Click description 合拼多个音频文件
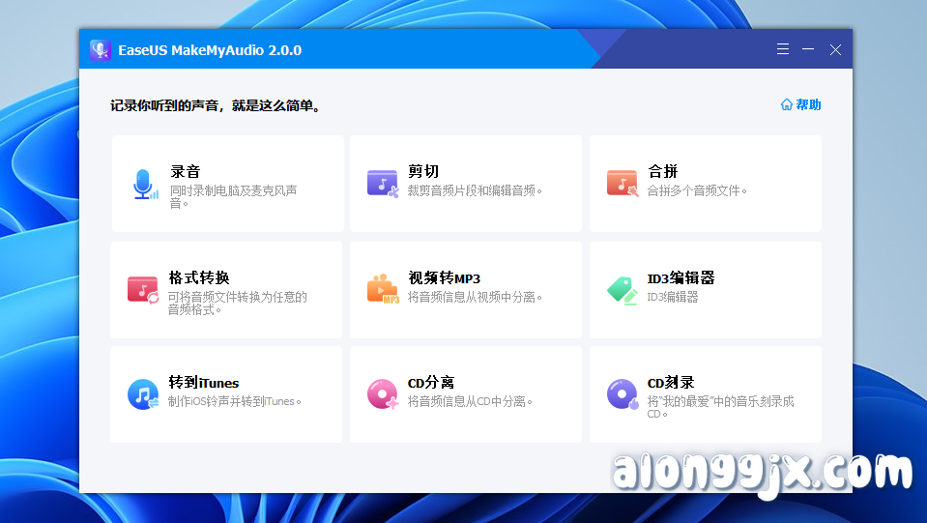927x523 pixels. pyautogui.click(x=697, y=190)
